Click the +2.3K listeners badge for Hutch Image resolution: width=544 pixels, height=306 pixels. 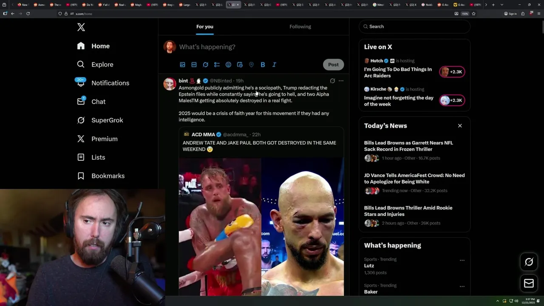coord(452,72)
